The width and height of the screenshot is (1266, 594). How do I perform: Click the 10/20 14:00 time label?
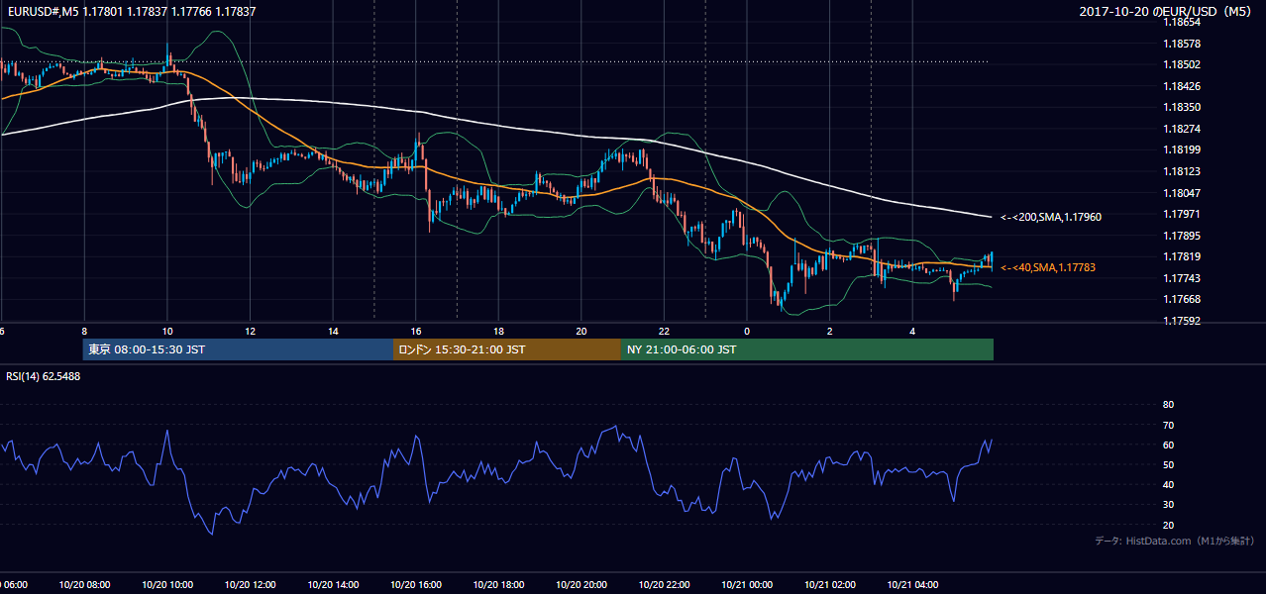[332, 586]
